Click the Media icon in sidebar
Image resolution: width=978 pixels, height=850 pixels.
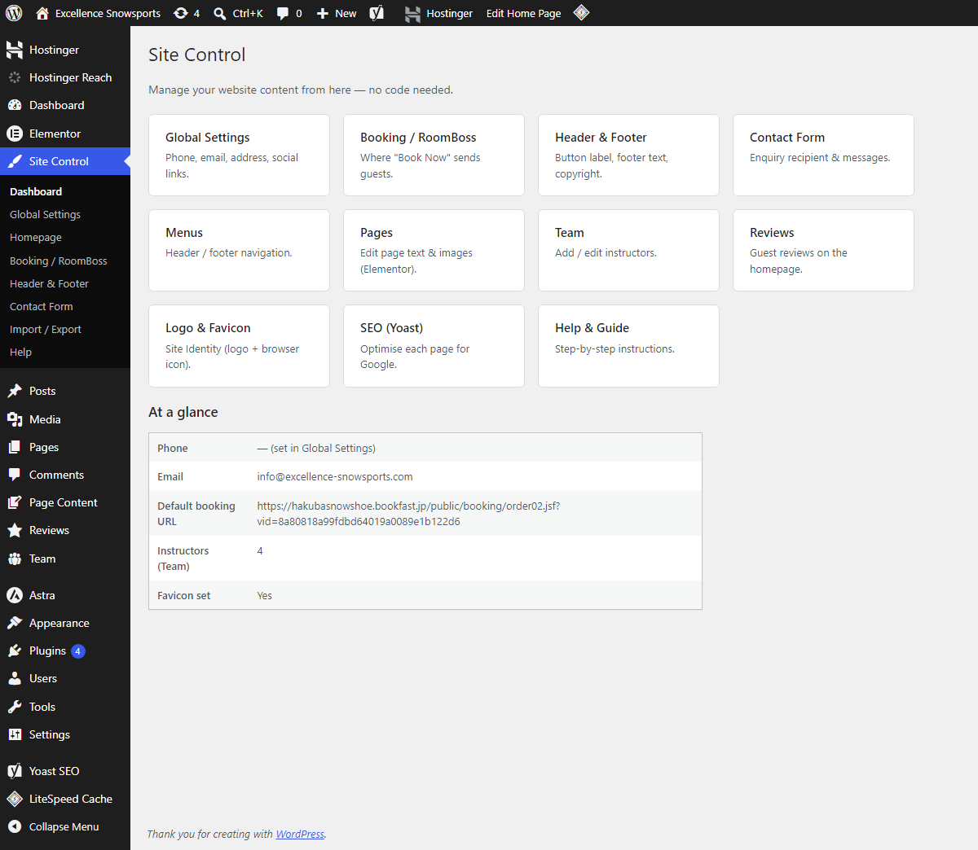[15, 419]
